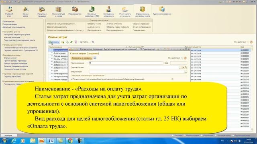
Task: Open Доходы будущих периодов link
Action: [x=15, y=64]
